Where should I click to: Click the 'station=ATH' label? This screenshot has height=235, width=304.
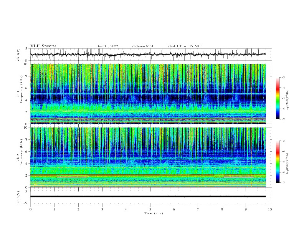[142, 46]
